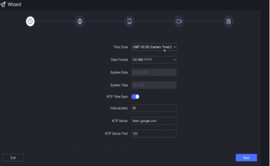The width and height of the screenshot is (270, 166).
Task: Click the Date Format label
Action: pyautogui.click(x=119, y=60)
